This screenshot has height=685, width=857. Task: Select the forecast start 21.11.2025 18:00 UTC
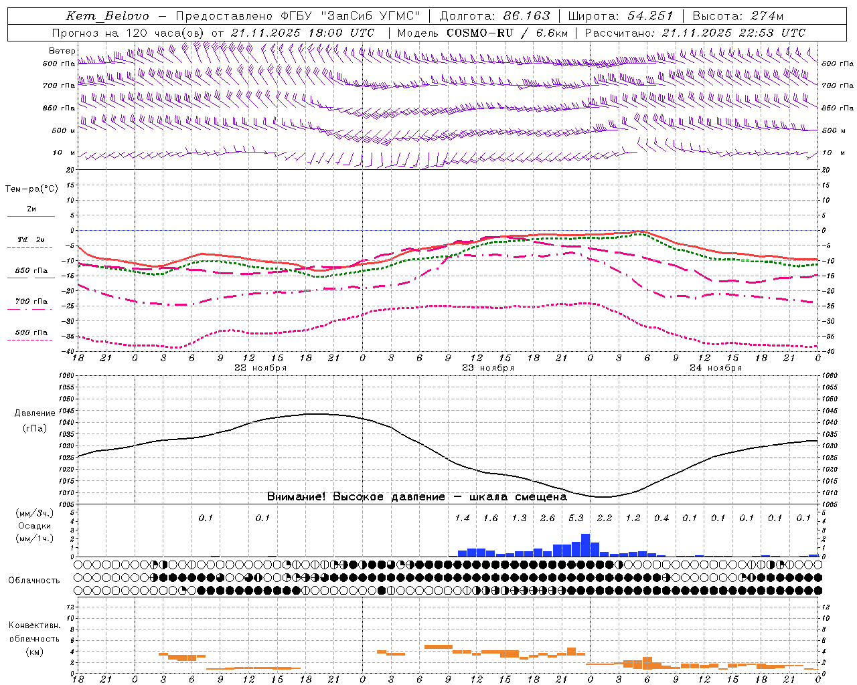303,33
